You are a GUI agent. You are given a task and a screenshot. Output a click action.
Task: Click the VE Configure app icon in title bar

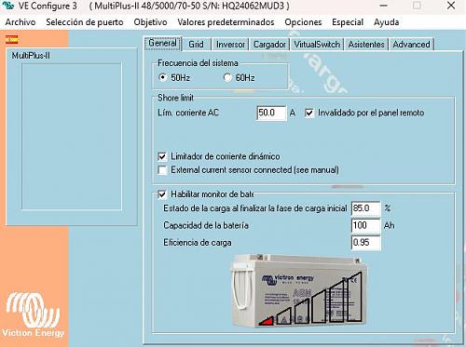point(7,6)
